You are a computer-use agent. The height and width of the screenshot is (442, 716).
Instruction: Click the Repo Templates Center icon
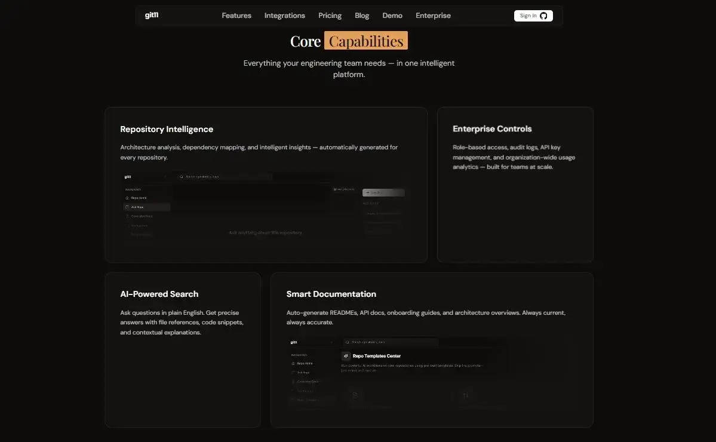click(346, 356)
